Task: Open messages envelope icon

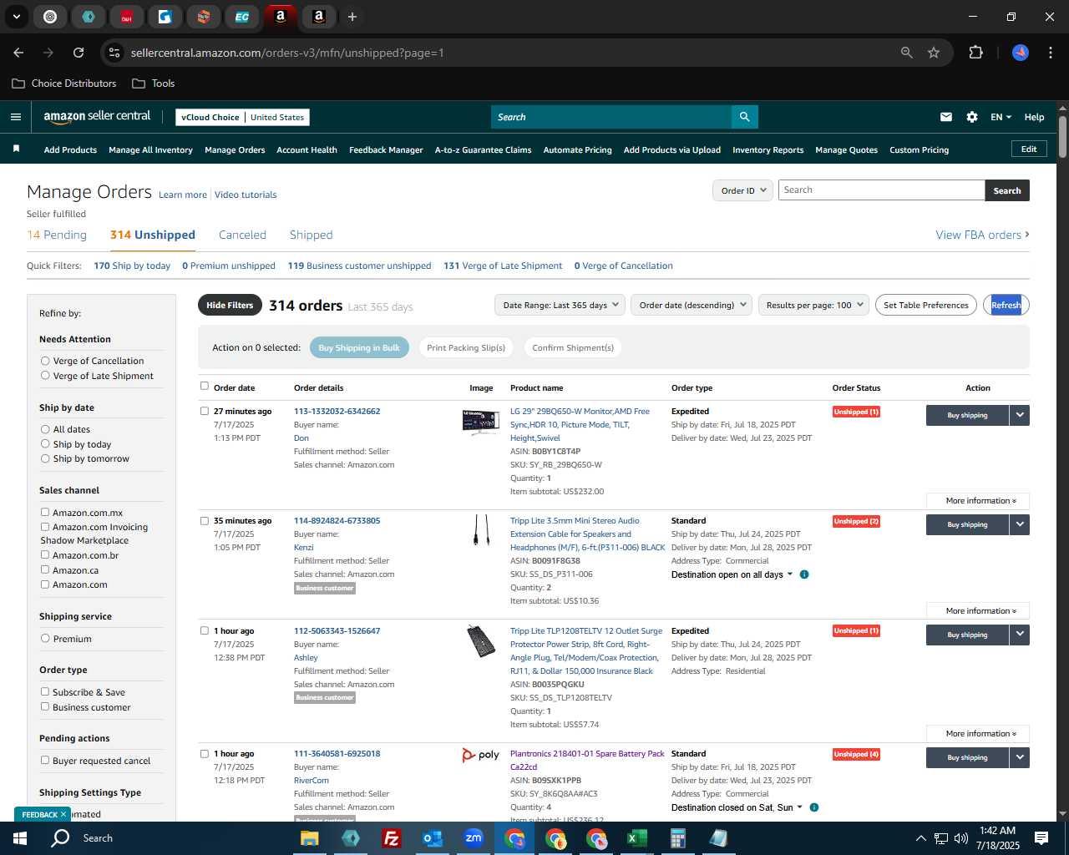Action: [946, 117]
